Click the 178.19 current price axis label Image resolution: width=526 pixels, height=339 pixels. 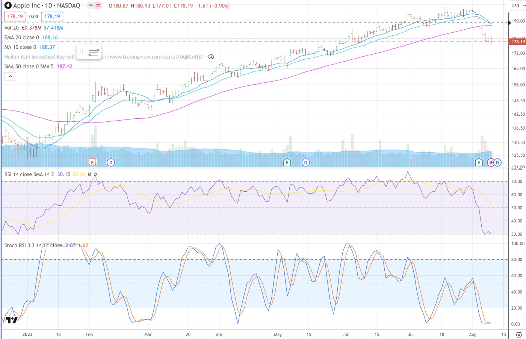[517, 42]
